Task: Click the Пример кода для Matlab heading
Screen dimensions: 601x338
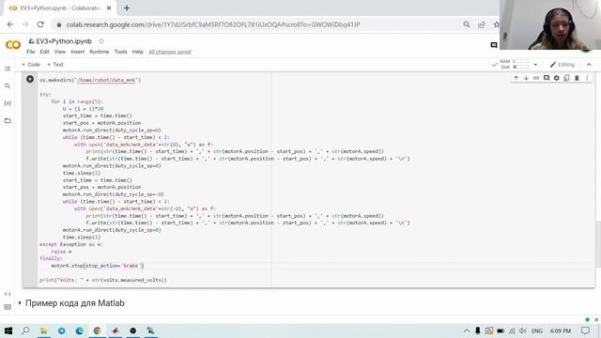Action: coord(75,302)
